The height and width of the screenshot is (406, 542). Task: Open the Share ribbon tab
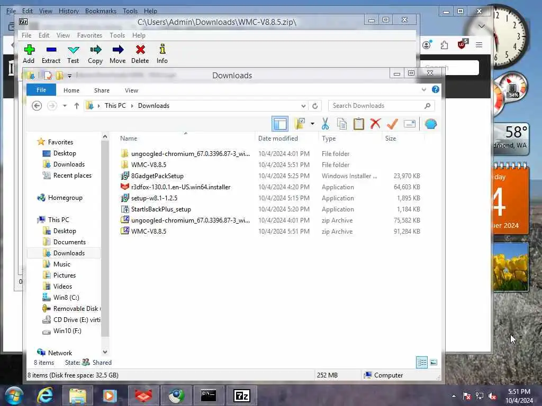click(102, 90)
